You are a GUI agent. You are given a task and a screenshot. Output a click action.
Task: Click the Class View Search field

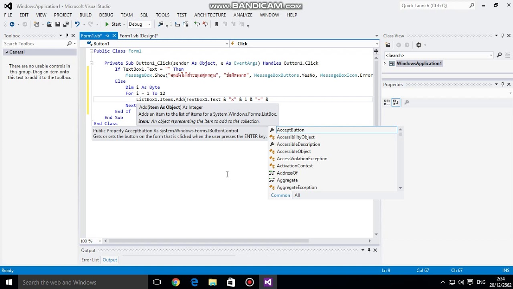[x=438, y=55]
